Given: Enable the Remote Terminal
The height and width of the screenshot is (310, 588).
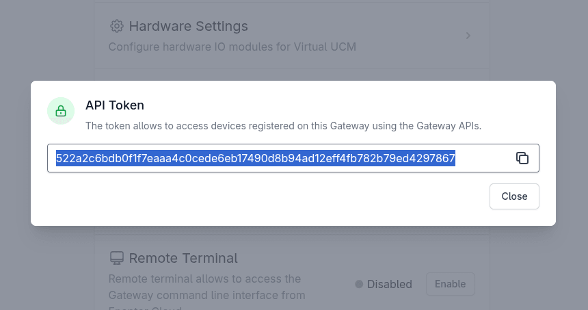Looking at the screenshot, I should tap(450, 284).
